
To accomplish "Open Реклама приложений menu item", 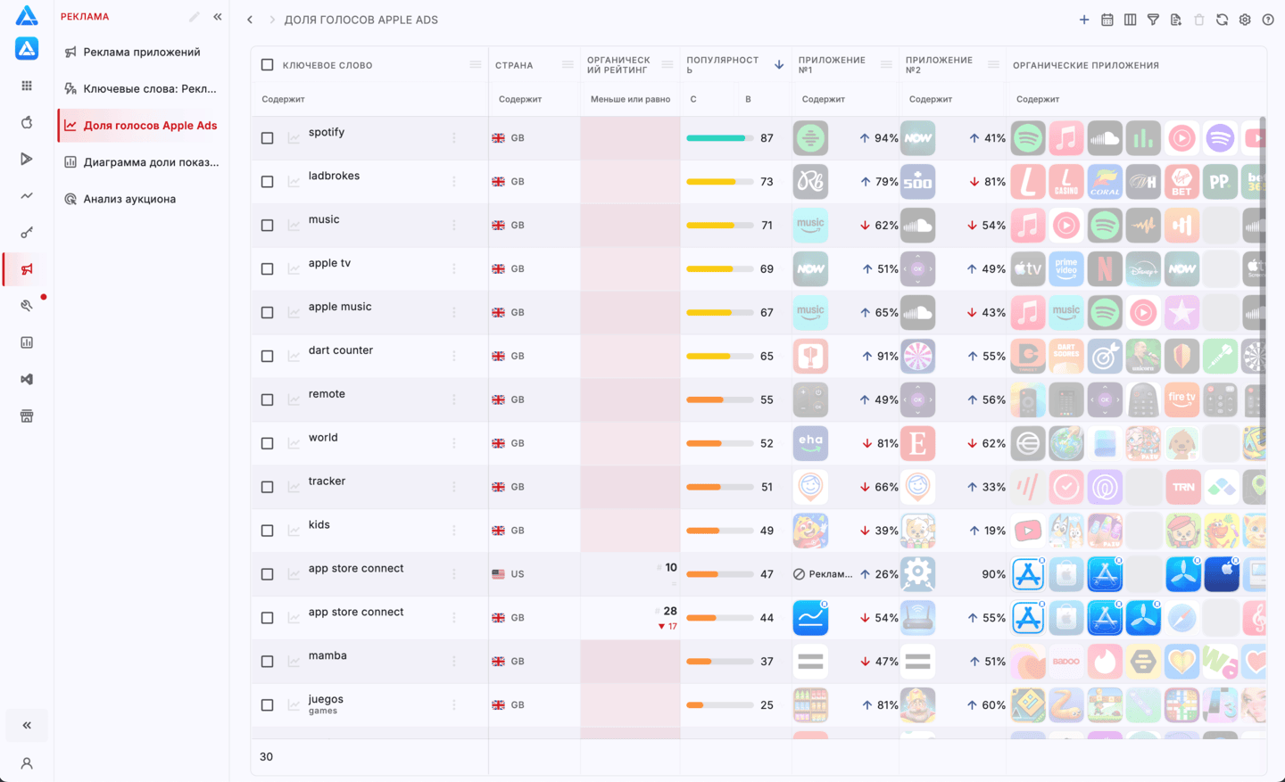I will (x=141, y=52).
